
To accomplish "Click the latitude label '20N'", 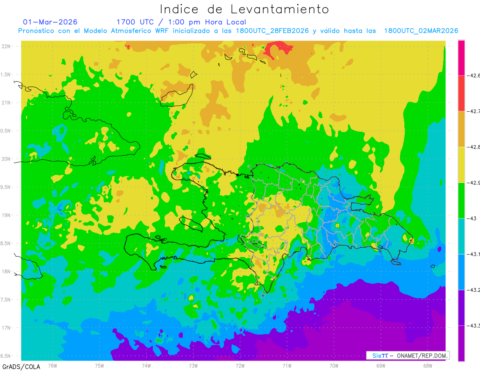I will 6,159.
